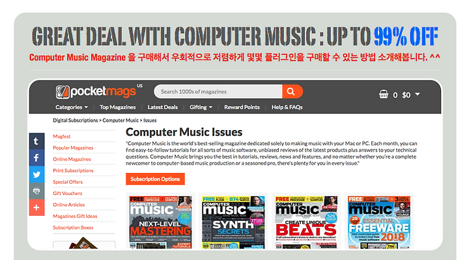Open Subscription Boxes sidebar link
Image resolution: width=469 pixels, height=260 pixels.
73,227
